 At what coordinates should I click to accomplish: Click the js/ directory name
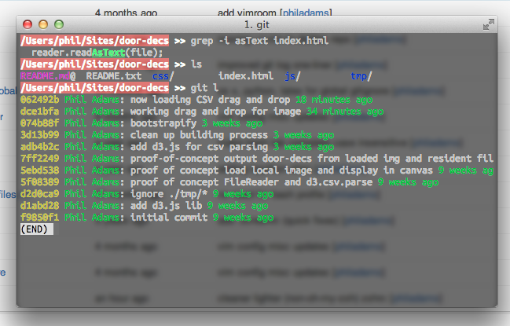pos(292,76)
